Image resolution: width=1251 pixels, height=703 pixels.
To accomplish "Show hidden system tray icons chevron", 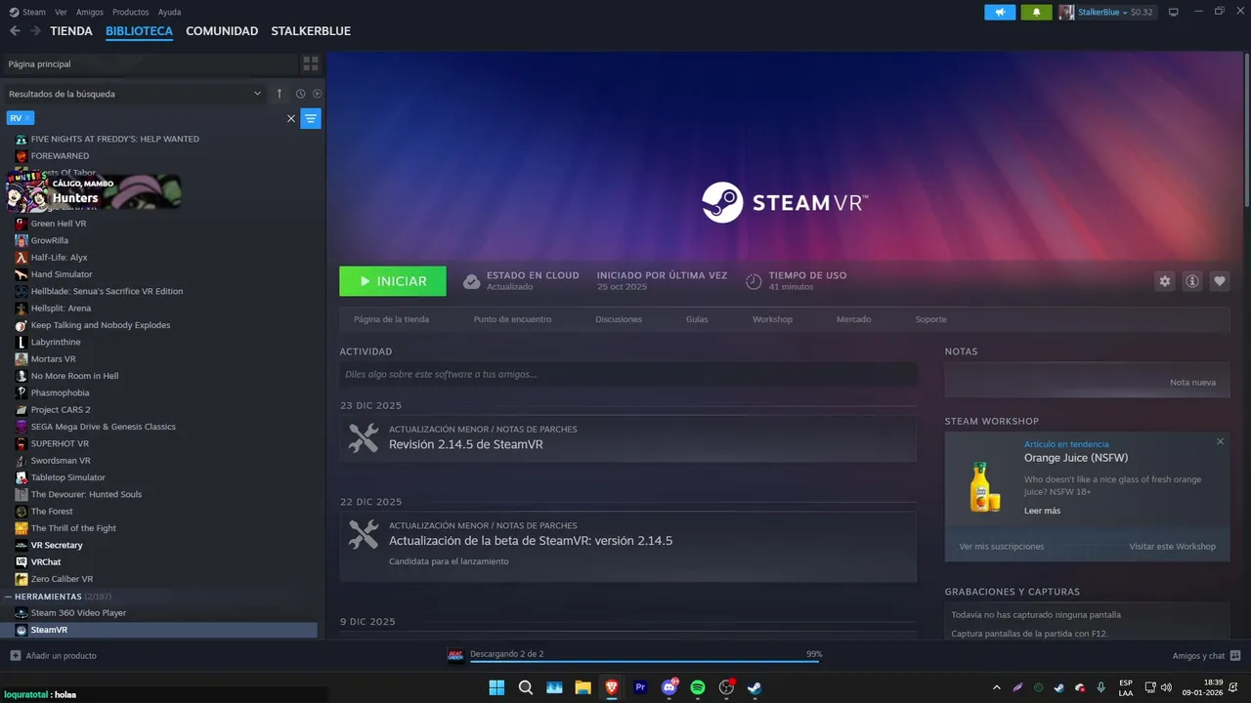I will (x=996, y=687).
